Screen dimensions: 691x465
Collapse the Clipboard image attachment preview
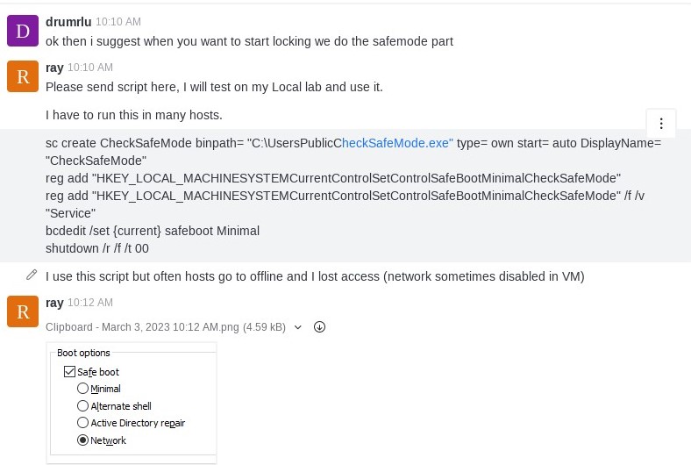click(x=298, y=327)
